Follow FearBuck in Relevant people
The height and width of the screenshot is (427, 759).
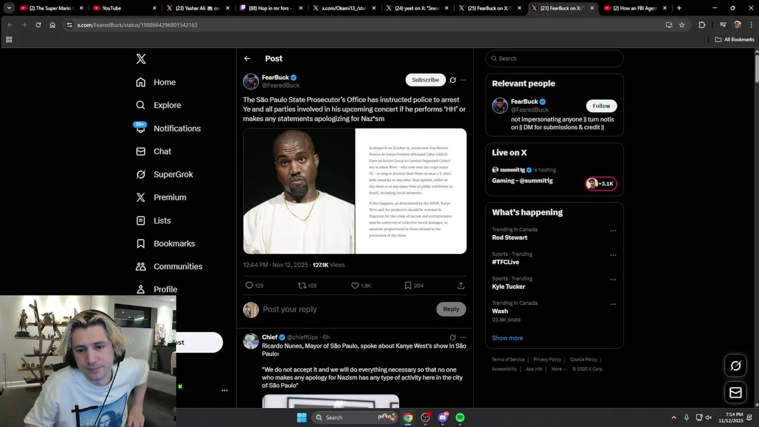(x=601, y=106)
